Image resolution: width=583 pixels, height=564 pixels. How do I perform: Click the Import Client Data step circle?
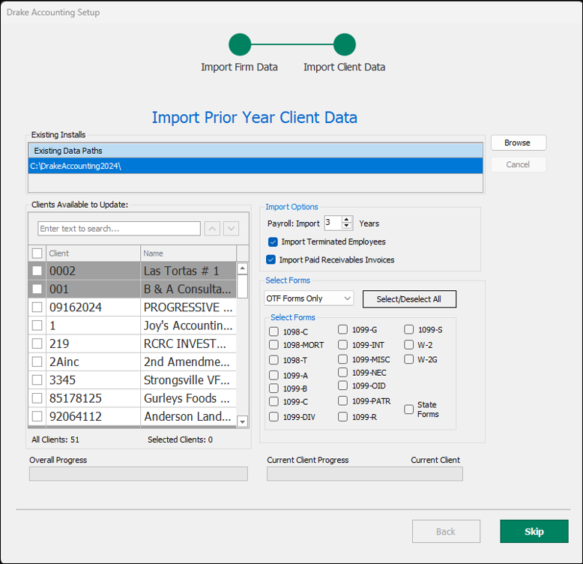344,44
